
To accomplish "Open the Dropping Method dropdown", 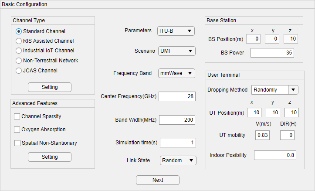I will point(274,90).
